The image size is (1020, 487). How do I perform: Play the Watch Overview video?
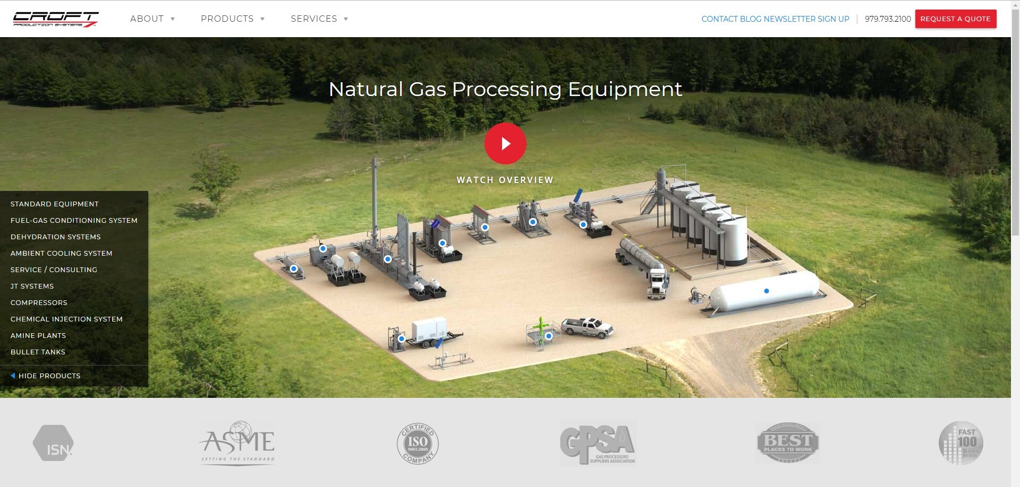505,144
